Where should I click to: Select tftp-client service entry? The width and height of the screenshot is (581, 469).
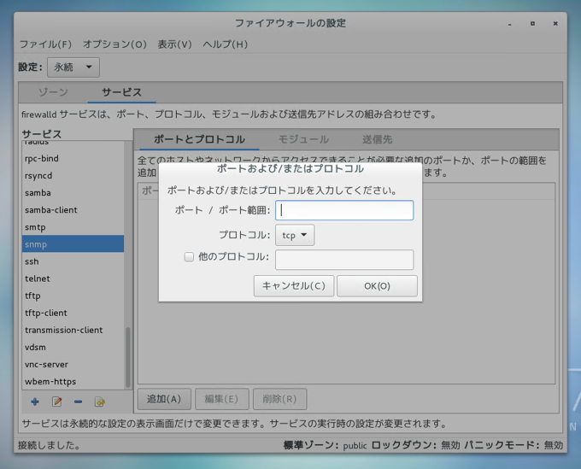pos(73,313)
